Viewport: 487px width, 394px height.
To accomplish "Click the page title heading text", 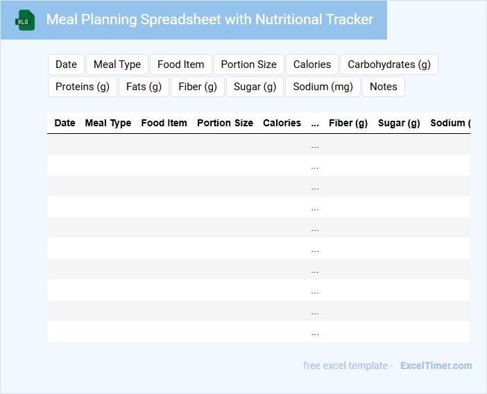I will tap(210, 19).
